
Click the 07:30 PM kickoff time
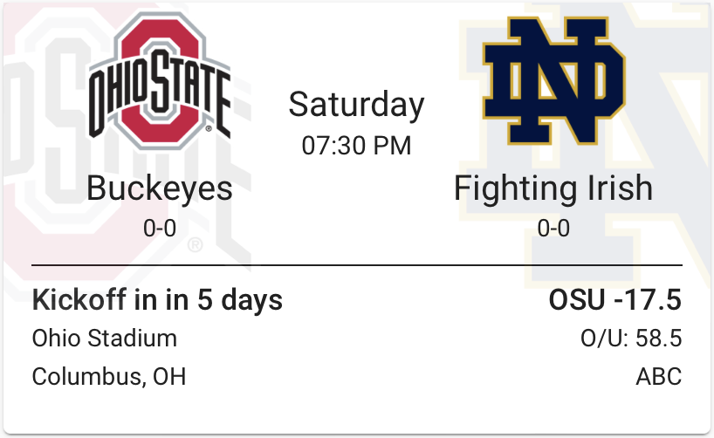[356, 145]
